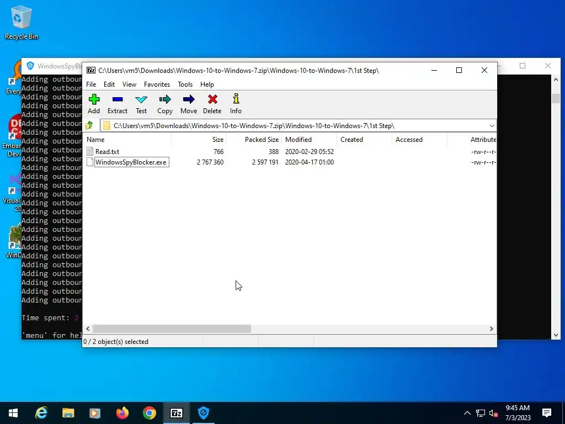This screenshot has height=424, width=565.
Task: Click the network tray icon
Action: (x=481, y=413)
